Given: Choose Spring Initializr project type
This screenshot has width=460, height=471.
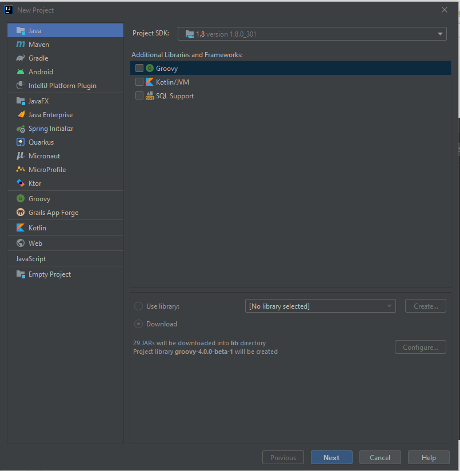Looking at the screenshot, I should 66,129.
